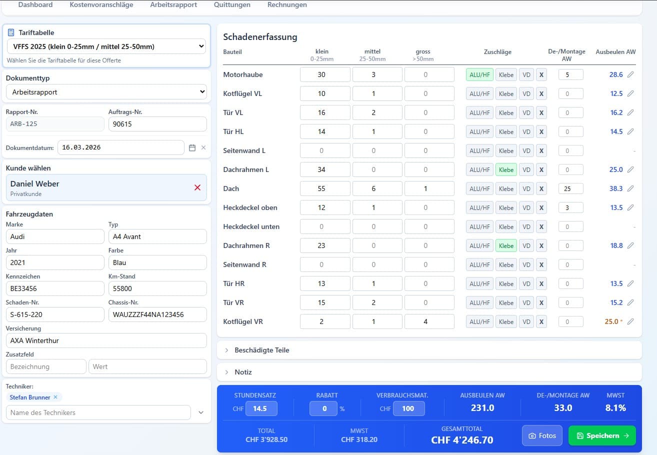This screenshot has width=657, height=455.
Task: Click the green Speichern button
Action: tap(602, 435)
